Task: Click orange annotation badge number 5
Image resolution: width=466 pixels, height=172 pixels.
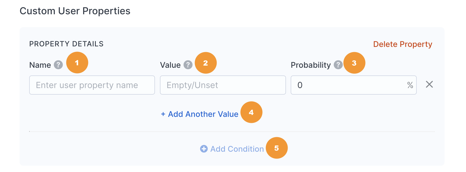Action: point(277,148)
